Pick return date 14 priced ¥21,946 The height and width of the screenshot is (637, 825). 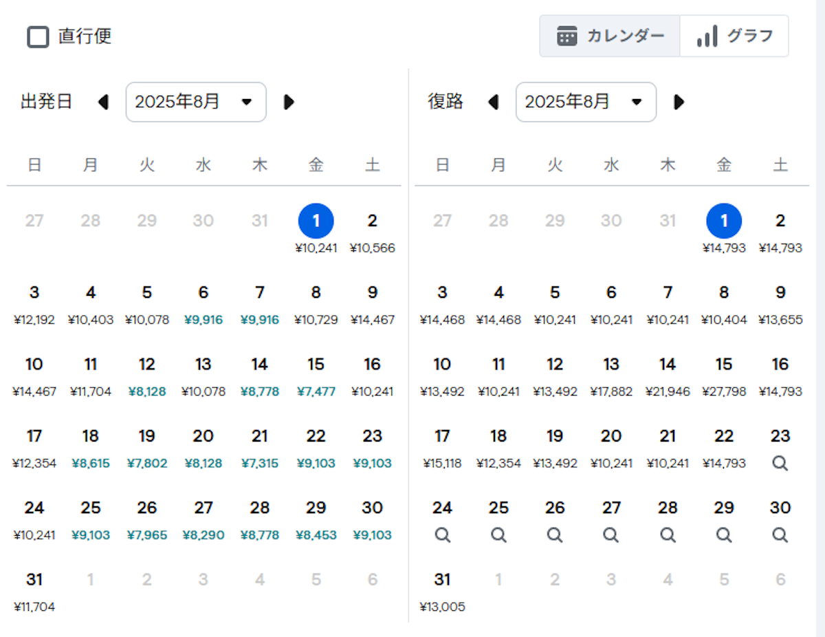[x=667, y=376]
